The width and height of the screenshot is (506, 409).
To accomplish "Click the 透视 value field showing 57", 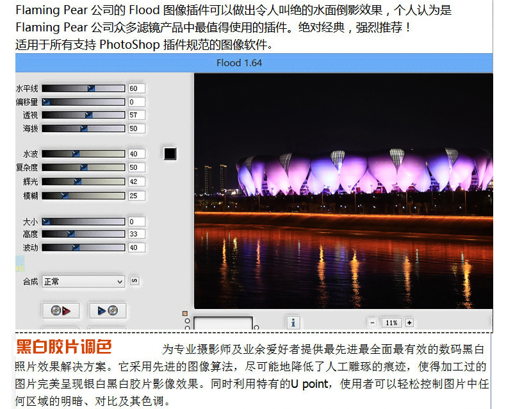I will point(136,115).
